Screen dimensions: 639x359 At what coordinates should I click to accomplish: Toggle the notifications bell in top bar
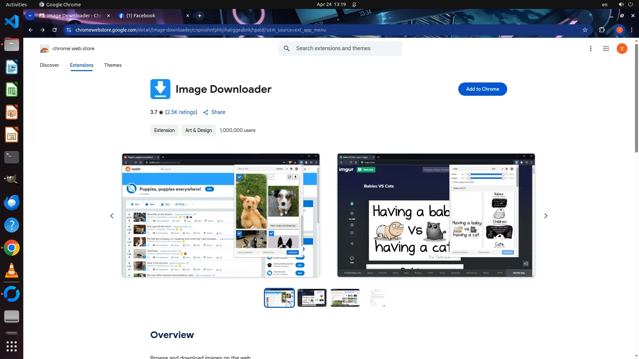click(354, 4)
